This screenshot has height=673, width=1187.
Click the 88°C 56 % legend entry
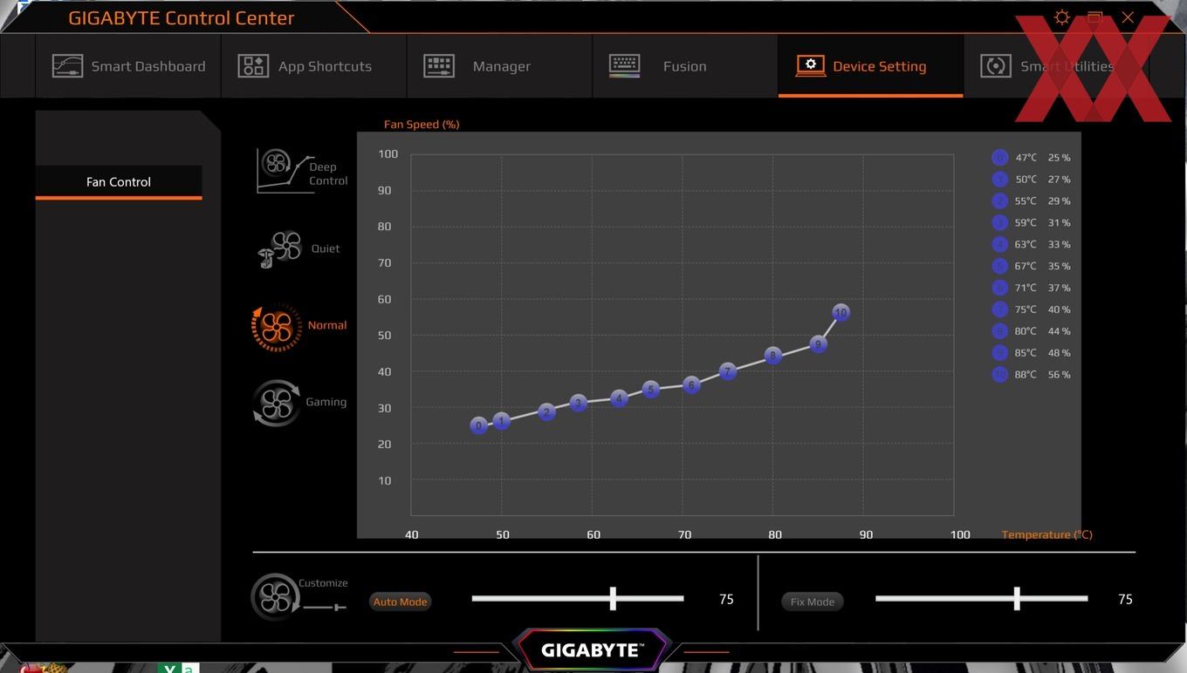pos(1032,375)
